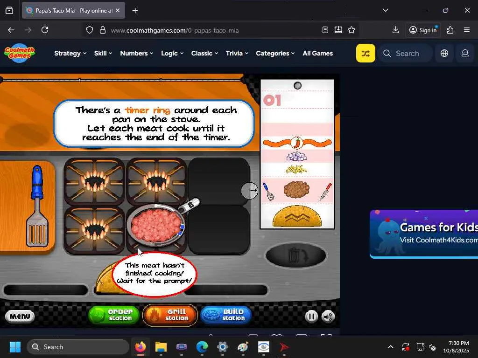Click the ground beef icon on ticket
Screen dimensions: 478x358
296,190
